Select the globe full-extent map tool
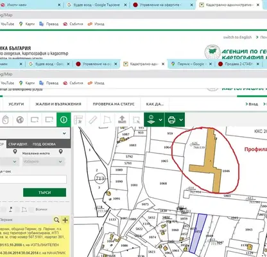Screen dimensions: 267x257 20,120
